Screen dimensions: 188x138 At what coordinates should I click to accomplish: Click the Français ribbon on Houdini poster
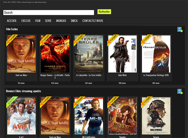pyautogui.click(x=113, y=102)
